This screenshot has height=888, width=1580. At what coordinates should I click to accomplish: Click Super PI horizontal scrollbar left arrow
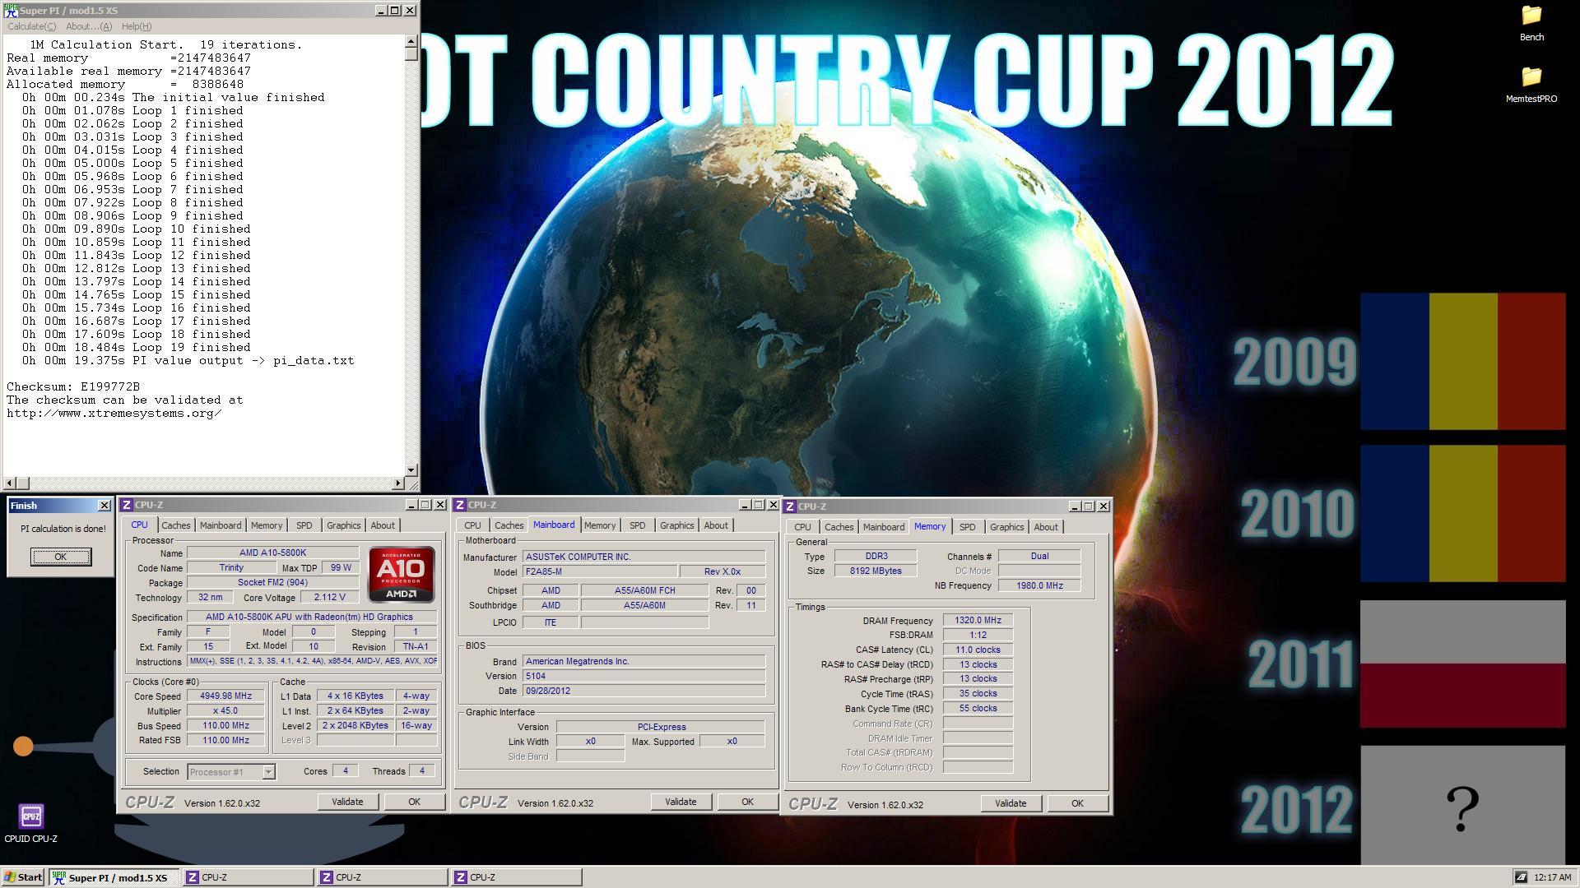pos(10,483)
